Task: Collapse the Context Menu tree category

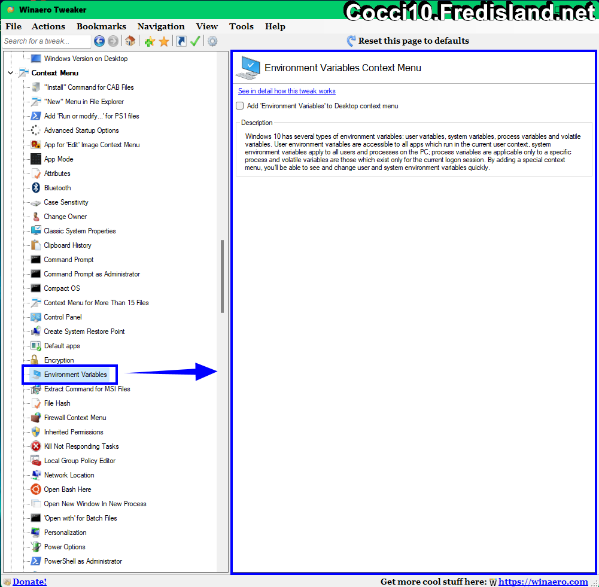Action: coord(10,72)
